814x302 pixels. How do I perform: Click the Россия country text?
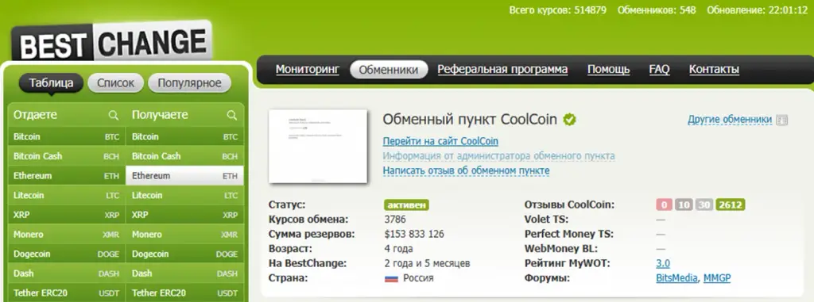tap(418, 278)
